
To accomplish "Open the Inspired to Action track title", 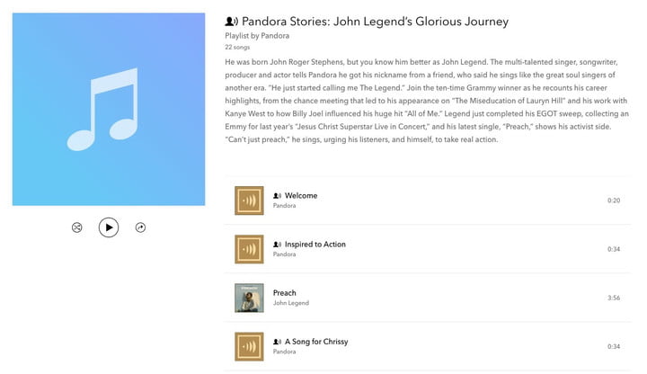I will click(x=315, y=245).
